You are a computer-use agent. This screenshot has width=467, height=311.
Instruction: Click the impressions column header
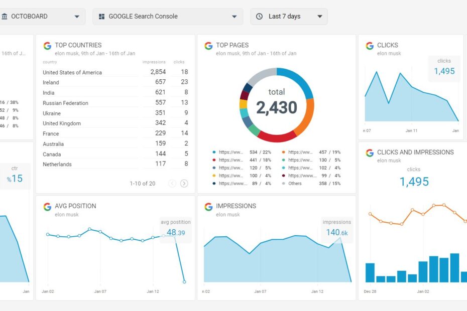pos(154,62)
